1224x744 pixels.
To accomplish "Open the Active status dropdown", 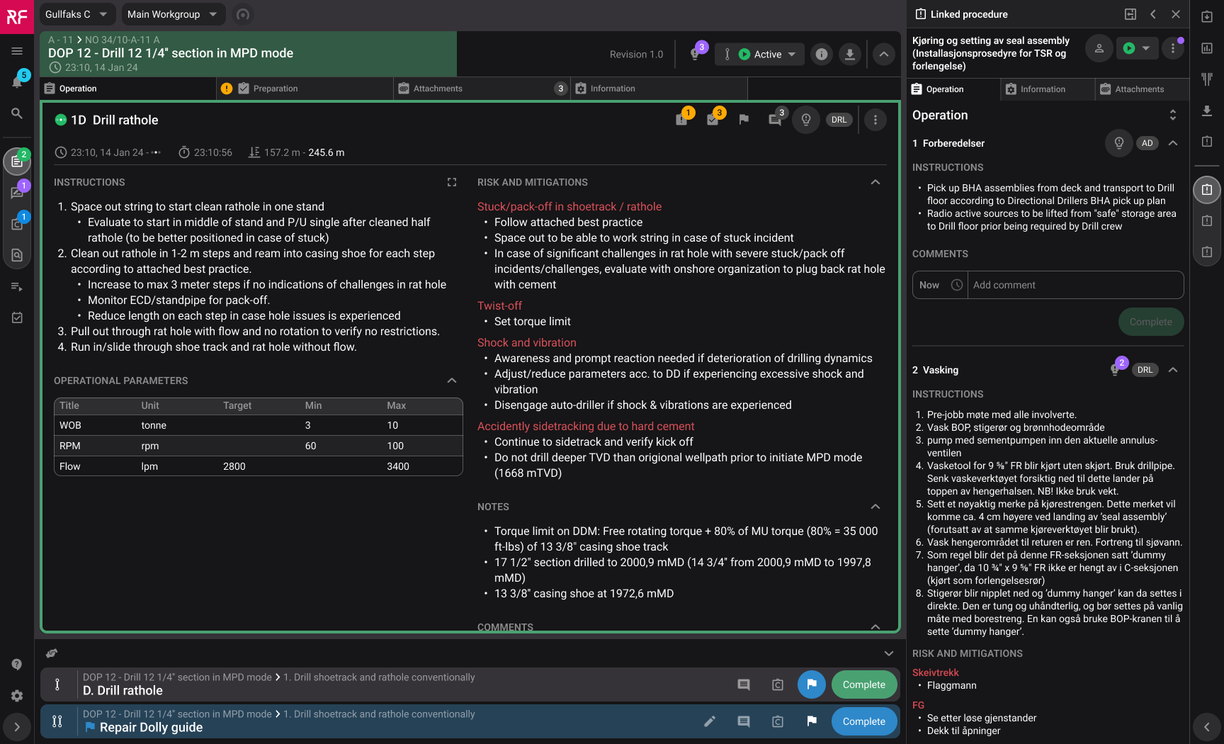I will point(767,55).
